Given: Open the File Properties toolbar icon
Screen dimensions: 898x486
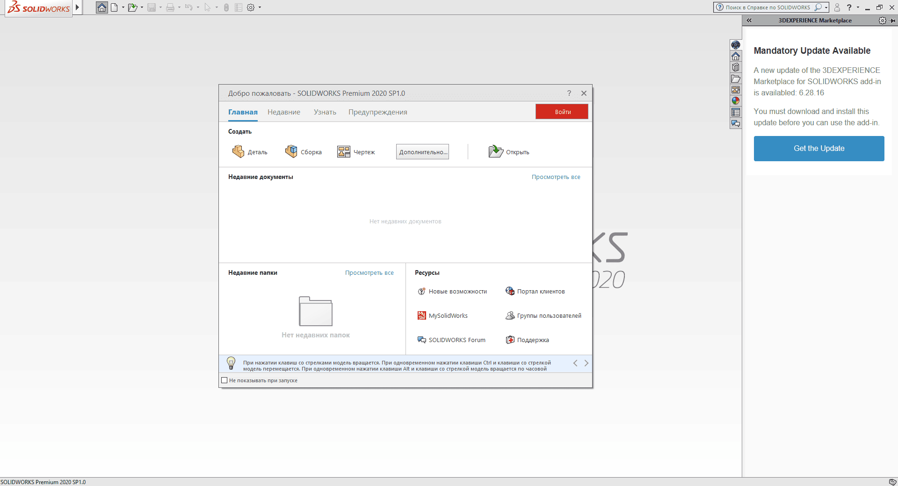Looking at the screenshot, I should pyautogui.click(x=239, y=7).
